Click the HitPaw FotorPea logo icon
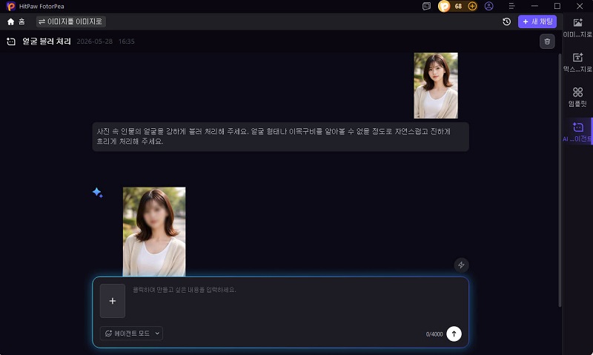Image resolution: width=593 pixels, height=355 pixels. pos(11,6)
